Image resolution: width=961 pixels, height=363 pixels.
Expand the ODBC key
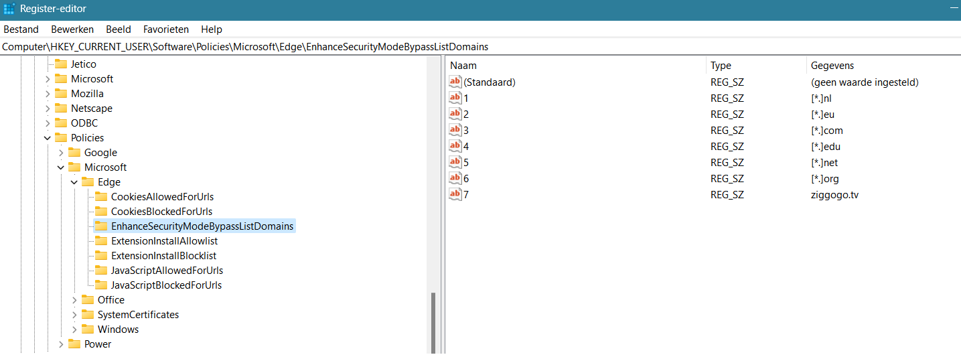pyautogui.click(x=48, y=123)
